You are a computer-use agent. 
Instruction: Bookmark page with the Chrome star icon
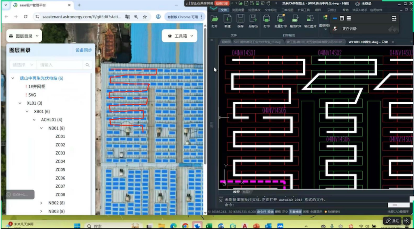[145, 17]
